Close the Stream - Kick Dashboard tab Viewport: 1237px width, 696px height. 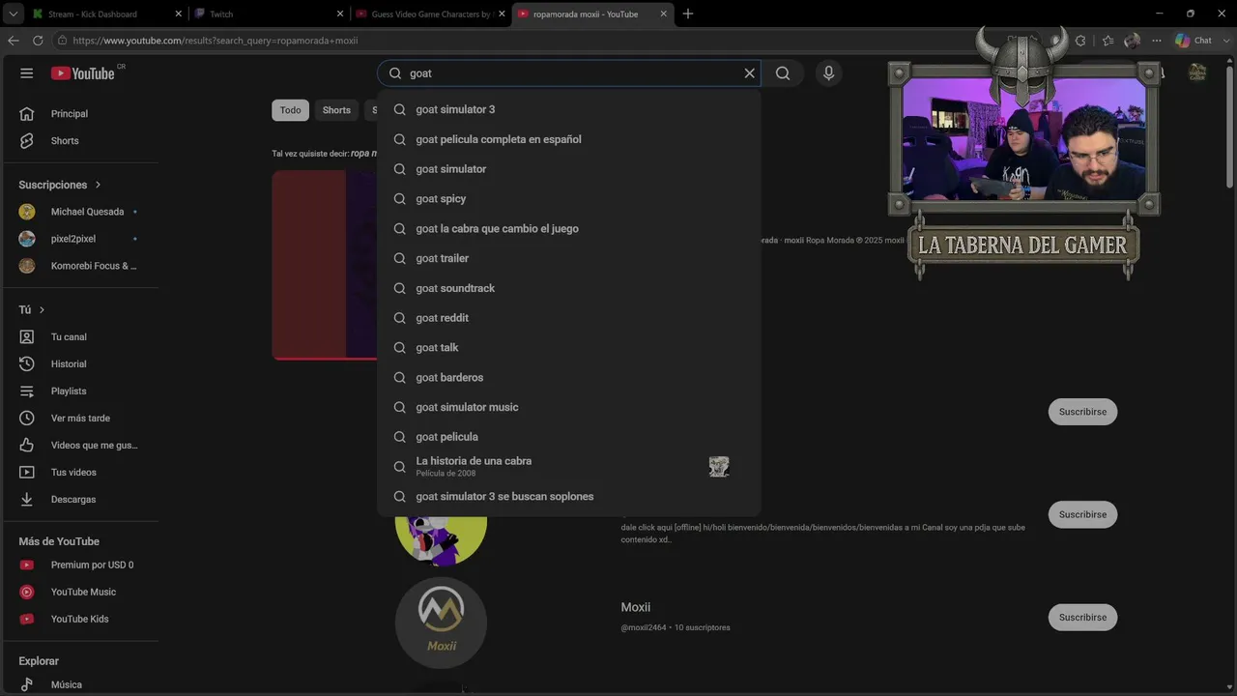[178, 14]
